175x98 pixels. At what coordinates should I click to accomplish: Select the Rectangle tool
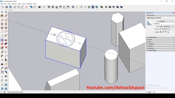click(x=2, y=24)
